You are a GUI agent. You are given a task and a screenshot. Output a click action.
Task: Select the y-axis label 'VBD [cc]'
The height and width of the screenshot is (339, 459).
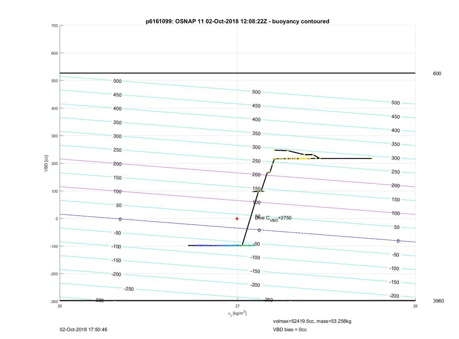46,164
